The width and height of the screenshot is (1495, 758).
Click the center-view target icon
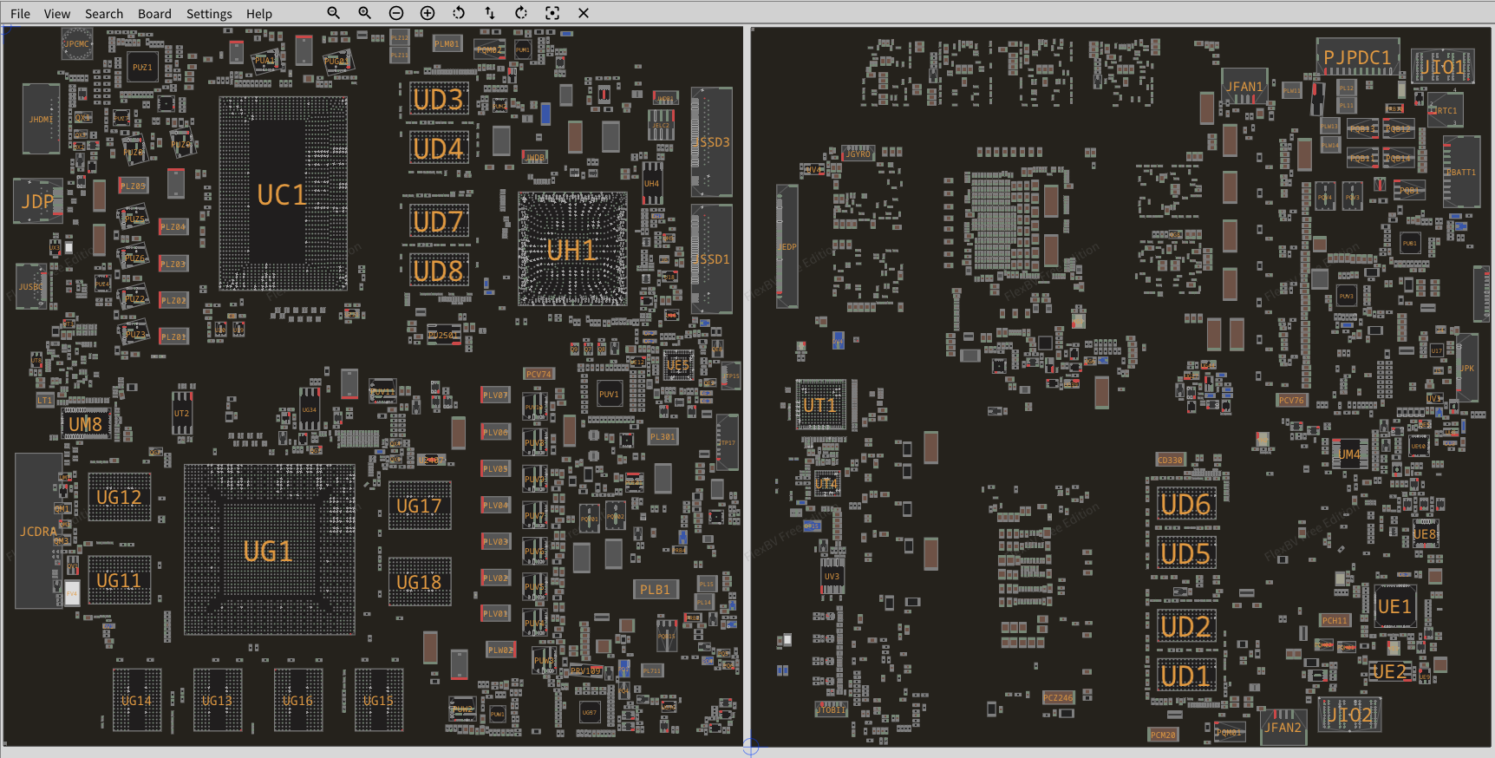552,13
